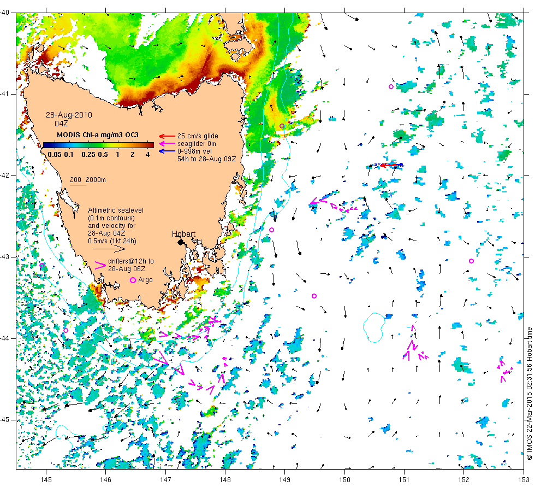Click Argo float circle near 149E 41.4S

282,126
